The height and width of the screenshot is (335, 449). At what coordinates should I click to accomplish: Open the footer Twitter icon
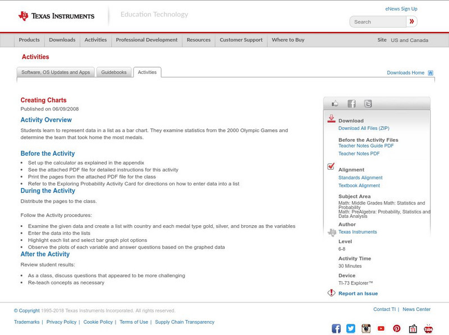pos(351,328)
